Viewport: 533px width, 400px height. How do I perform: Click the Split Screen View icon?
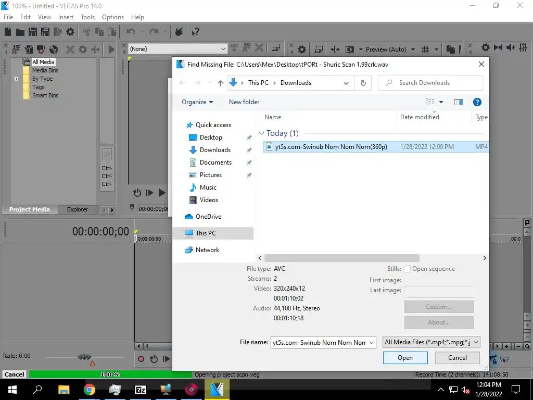coord(350,49)
